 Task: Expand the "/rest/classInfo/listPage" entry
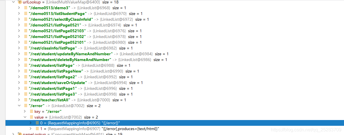19,48
